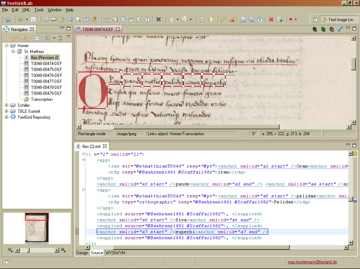The image size is (360, 269).
Task: Click the magnifier search icon in toolbar
Action: (x=78, y=20)
